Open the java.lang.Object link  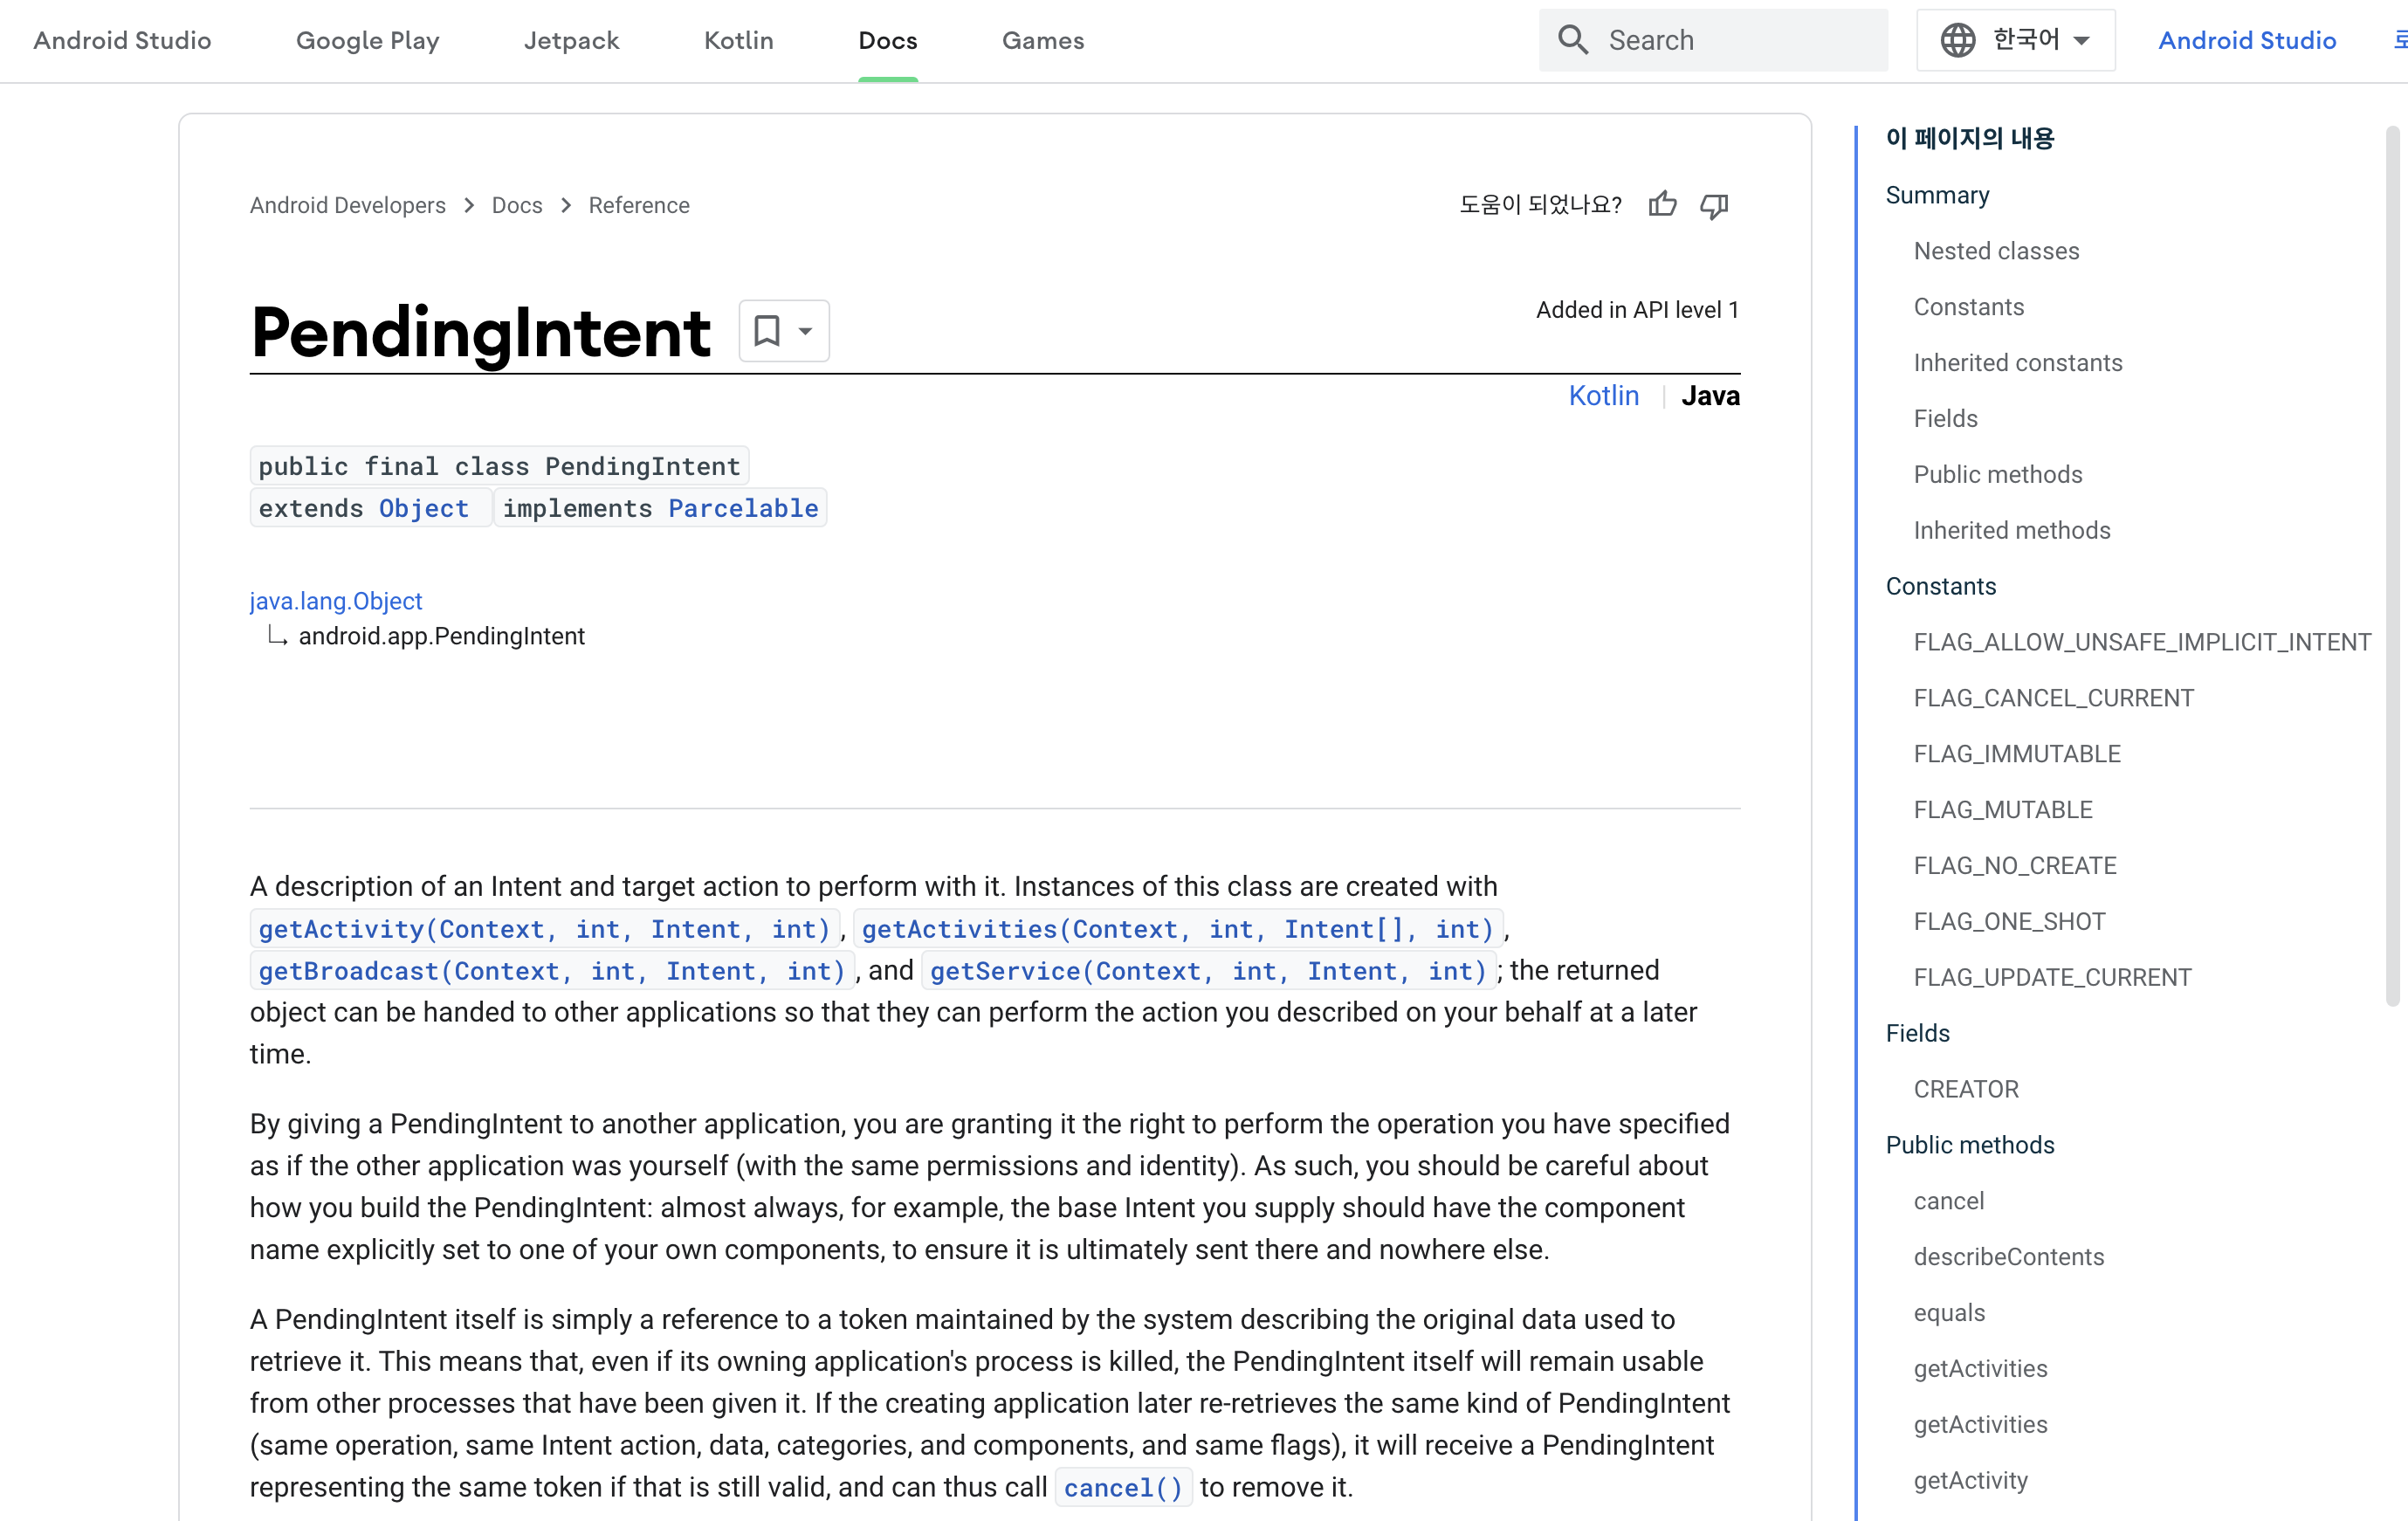[336, 601]
